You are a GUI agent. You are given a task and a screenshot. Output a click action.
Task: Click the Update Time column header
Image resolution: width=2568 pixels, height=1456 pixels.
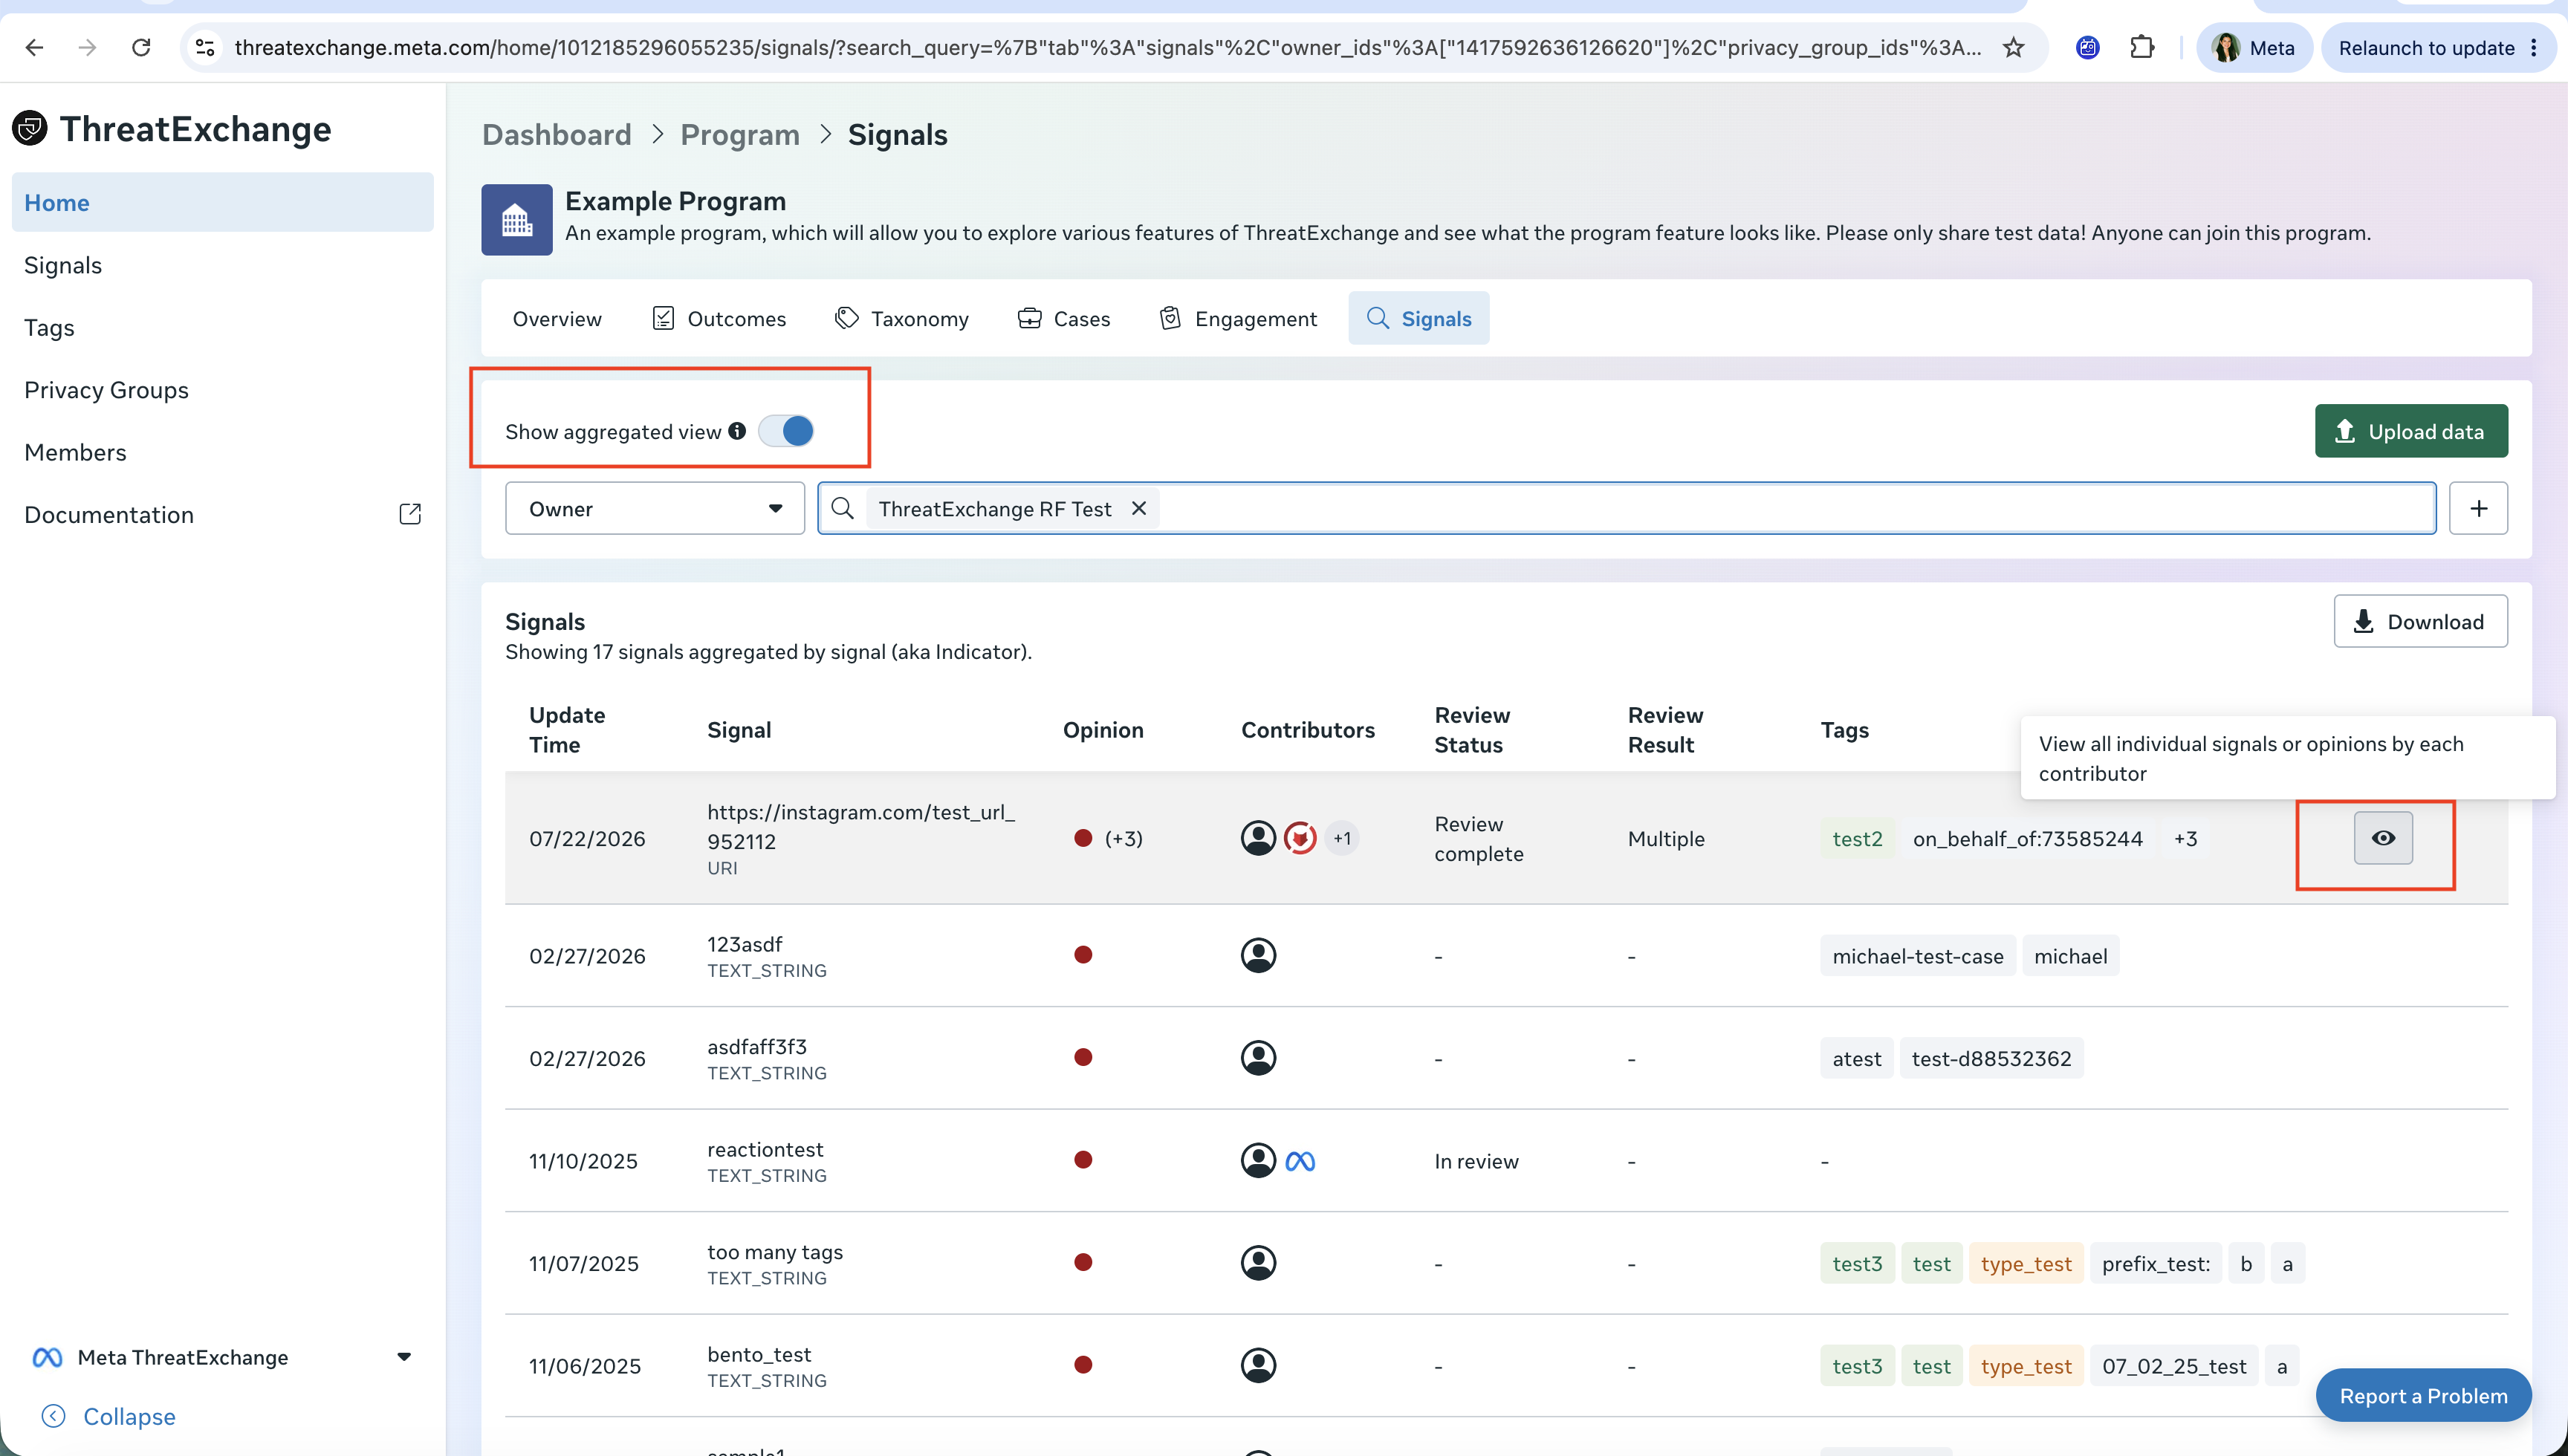pos(567,729)
